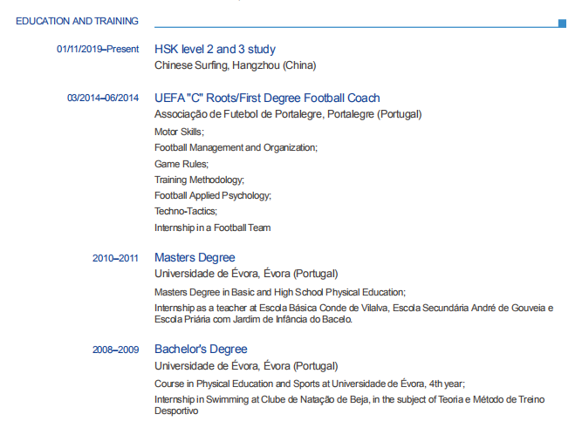Click the 2010–2011 date label
This screenshot has height=428, width=582.
point(115,258)
